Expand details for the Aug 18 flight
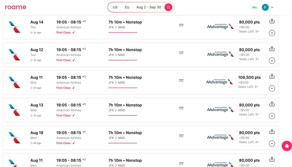This screenshot has height=167, width=292. 272,144
